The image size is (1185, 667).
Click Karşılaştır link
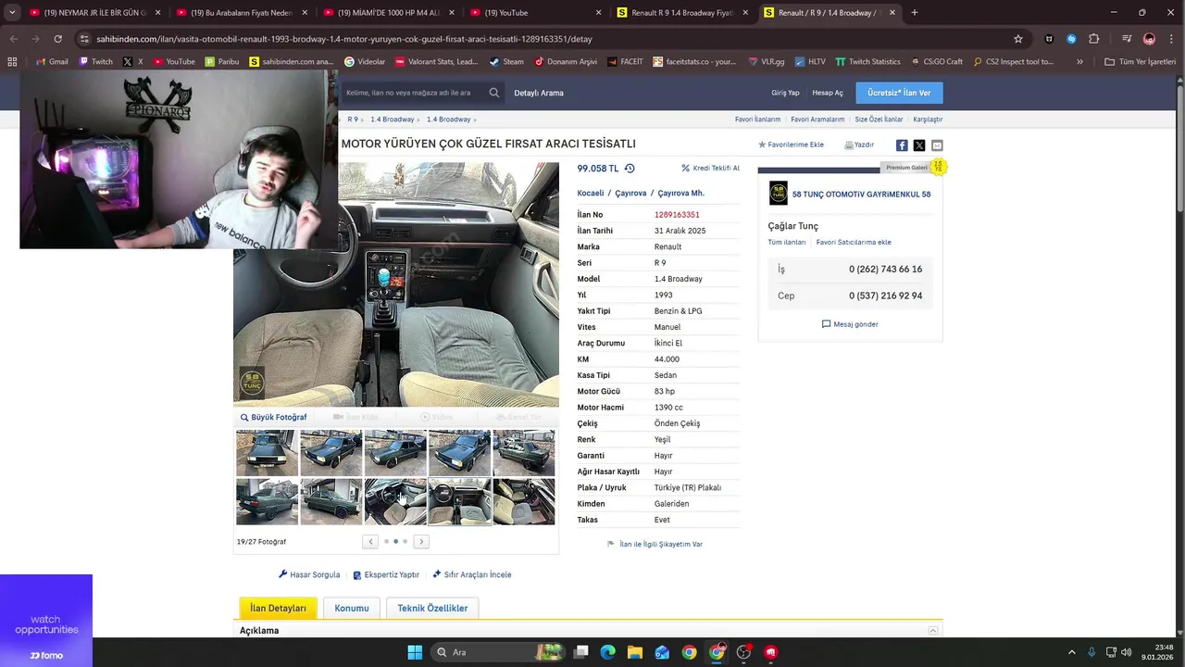coord(928,120)
